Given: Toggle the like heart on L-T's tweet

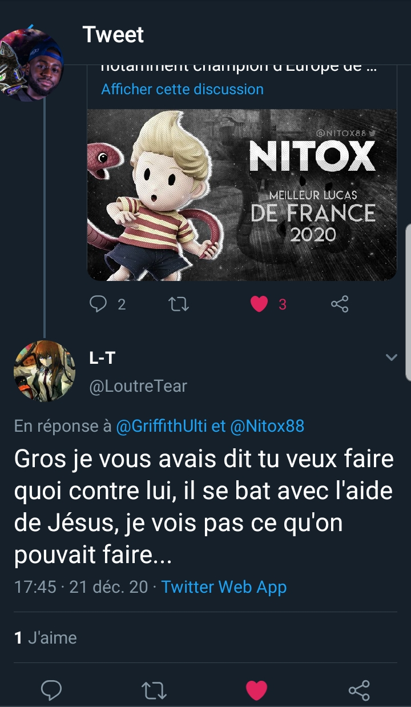Looking at the screenshot, I should coord(256,690).
